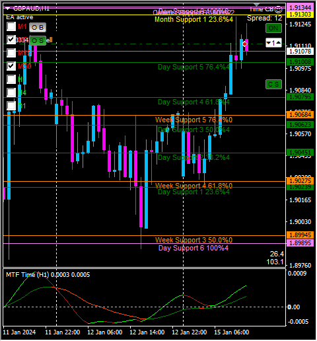Select the Week Support 4 61.8%0 label
The width and height of the screenshot is (317, 341).
[x=194, y=186]
